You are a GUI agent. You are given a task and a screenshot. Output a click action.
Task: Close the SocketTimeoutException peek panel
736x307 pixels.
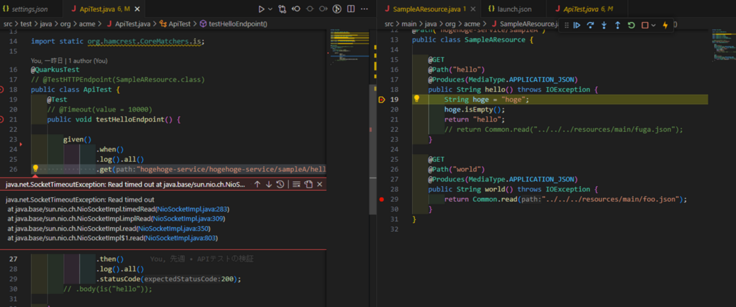pos(320,184)
